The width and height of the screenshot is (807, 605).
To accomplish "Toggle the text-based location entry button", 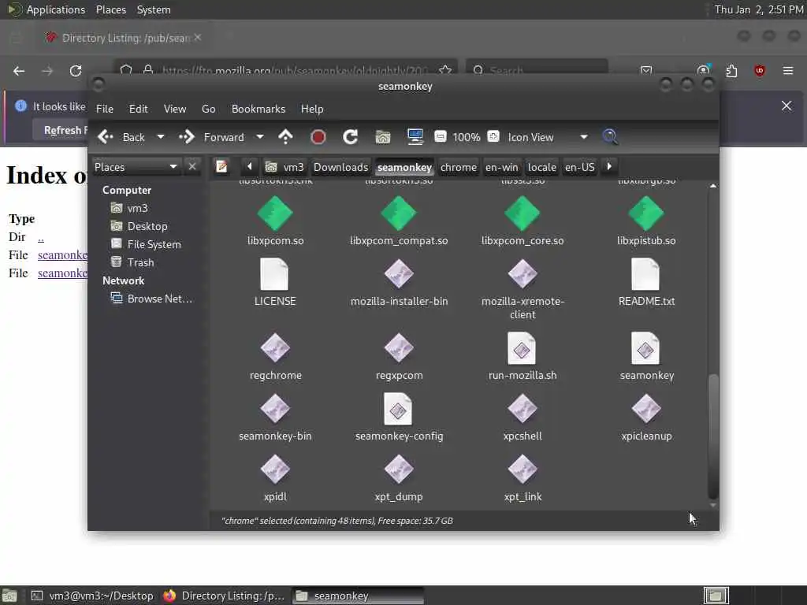I will (x=221, y=167).
